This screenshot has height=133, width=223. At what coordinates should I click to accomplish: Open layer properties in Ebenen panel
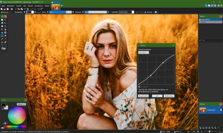218,128
